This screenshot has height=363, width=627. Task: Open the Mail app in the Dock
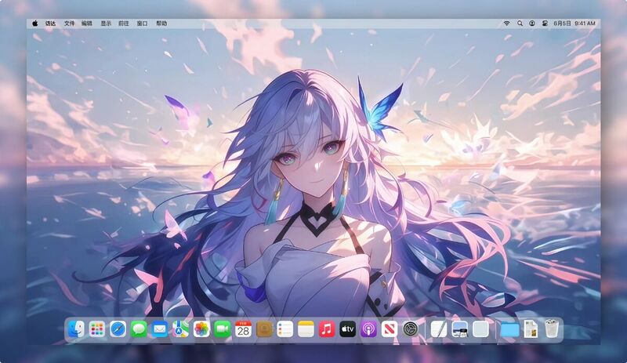click(160, 329)
